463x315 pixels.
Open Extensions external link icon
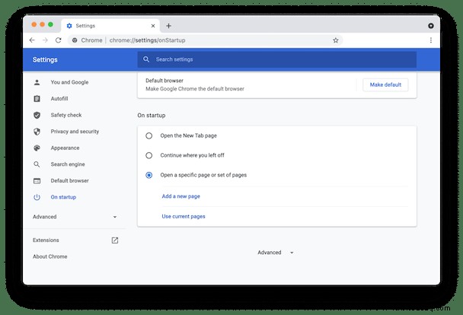[x=115, y=240]
